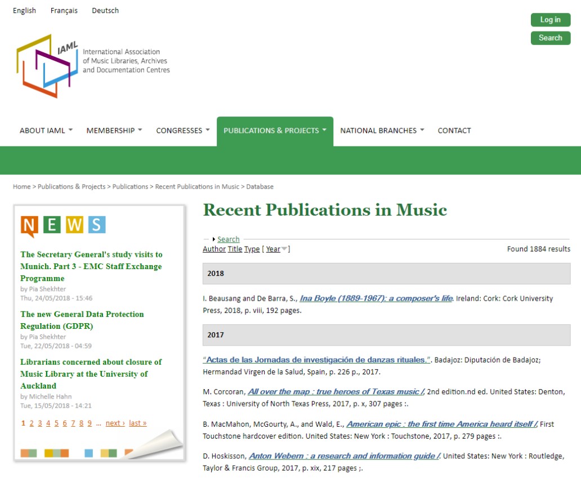Switch language to Français

coord(64,11)
